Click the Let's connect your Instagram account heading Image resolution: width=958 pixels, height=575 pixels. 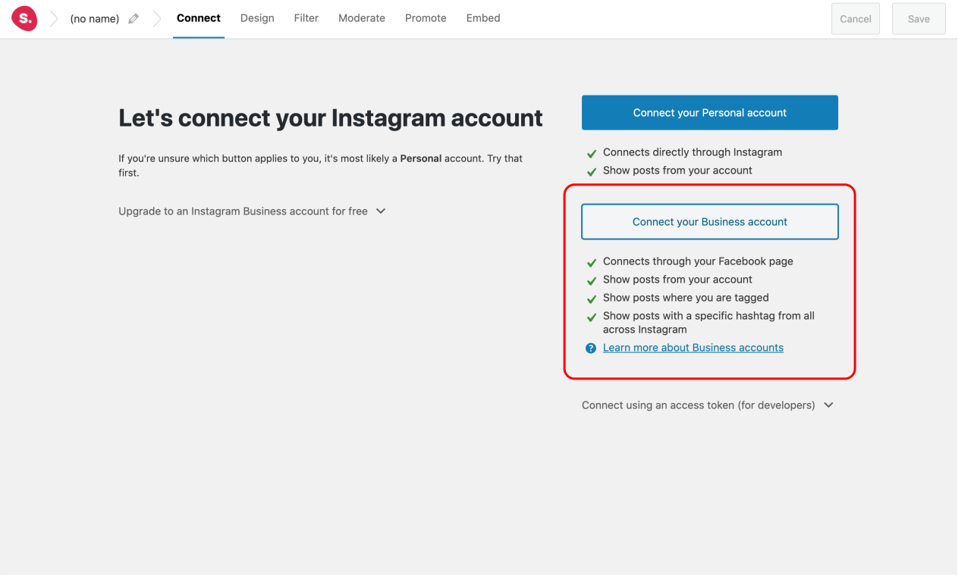331,118
